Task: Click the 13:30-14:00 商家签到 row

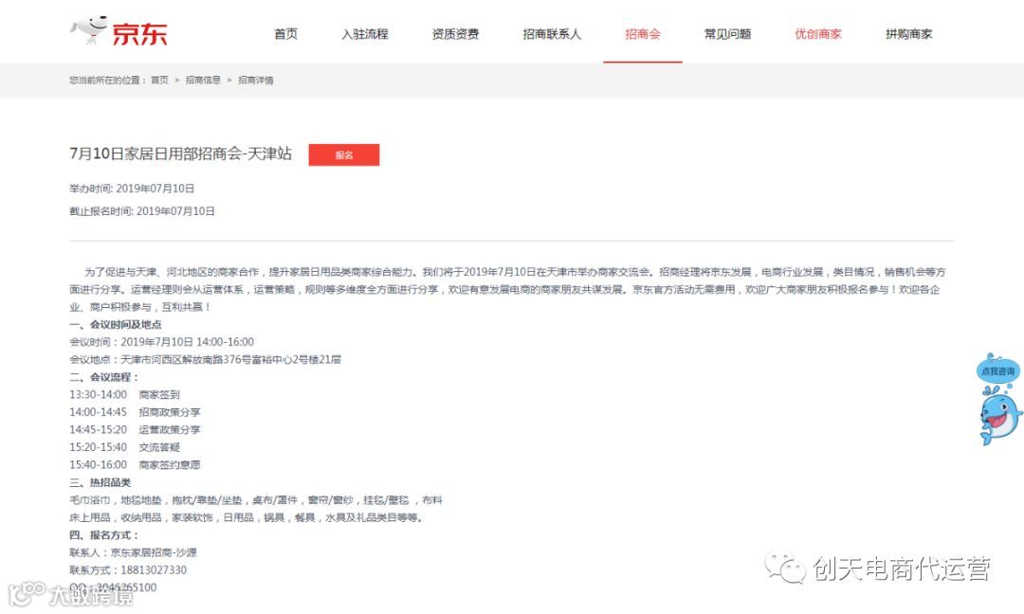Action: coord(124,395)
